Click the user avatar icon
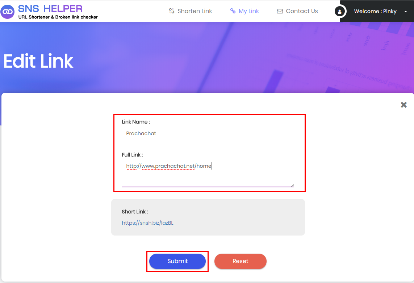The width and height of the screenshot is (414, 283). pyautogui.click(x=339, y=11)
